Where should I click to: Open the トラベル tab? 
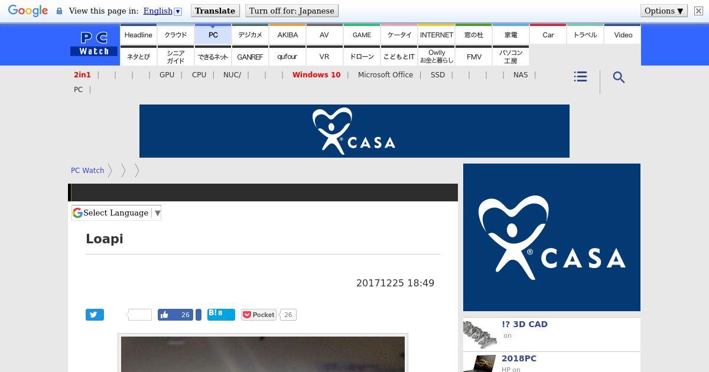(x=585, y=34)
